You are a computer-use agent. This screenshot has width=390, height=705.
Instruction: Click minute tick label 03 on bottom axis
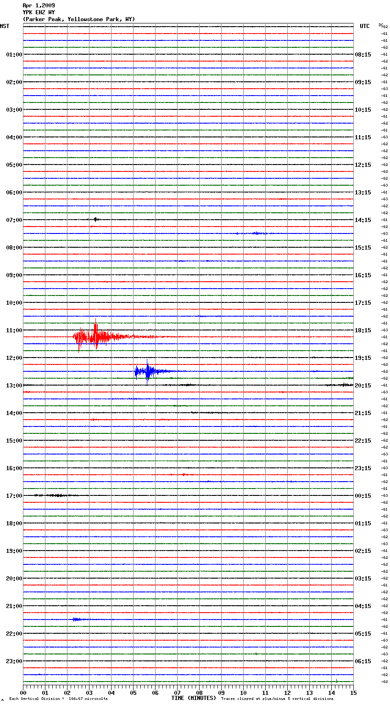(89, 693)
